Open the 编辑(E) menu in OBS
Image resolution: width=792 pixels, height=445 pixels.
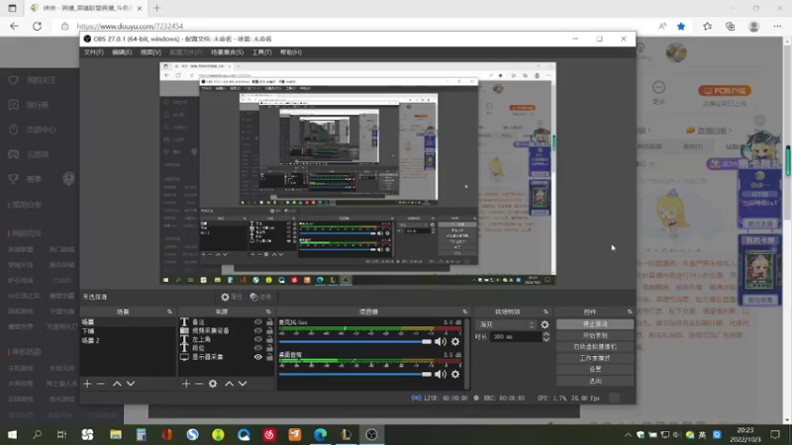(x=122, y=52)
